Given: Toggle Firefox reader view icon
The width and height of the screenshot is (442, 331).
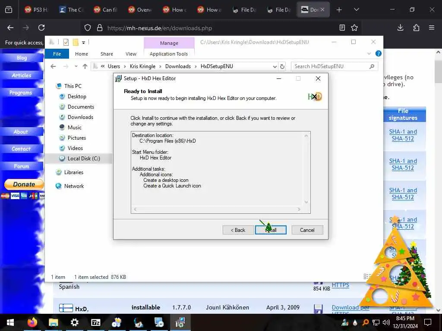Looking at the screenshot, I should click(x=342, y=28).
